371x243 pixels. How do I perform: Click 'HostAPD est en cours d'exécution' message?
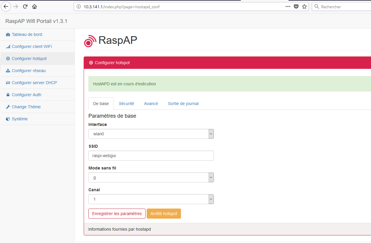pos(124,84)
